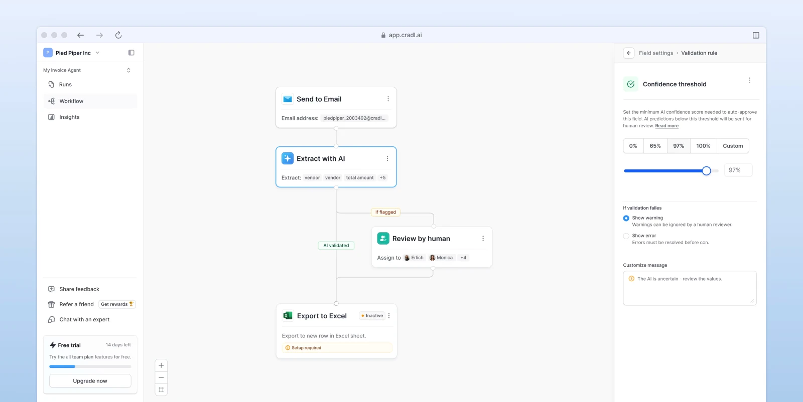Choose the Custom threshold option
This screenshot has width=803, height=402.
tap(733, 146)
